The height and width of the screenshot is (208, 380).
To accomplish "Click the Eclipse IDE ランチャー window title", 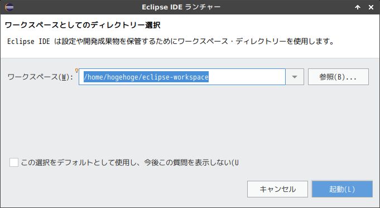I will (181, 7).
